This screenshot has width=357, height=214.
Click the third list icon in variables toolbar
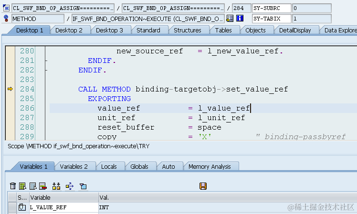[x=33, y=186]
